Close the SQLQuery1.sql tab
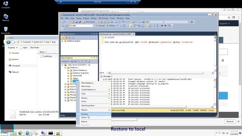This screenshot has width=242, height=136. (133, 34)
